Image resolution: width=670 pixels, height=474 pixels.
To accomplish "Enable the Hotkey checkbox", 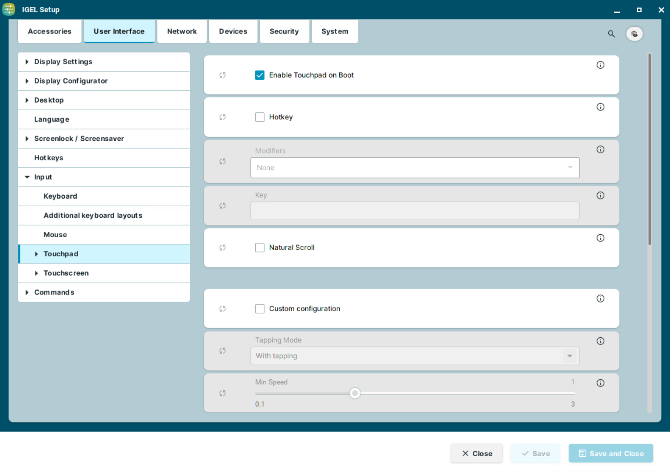I will coord(260,117).
